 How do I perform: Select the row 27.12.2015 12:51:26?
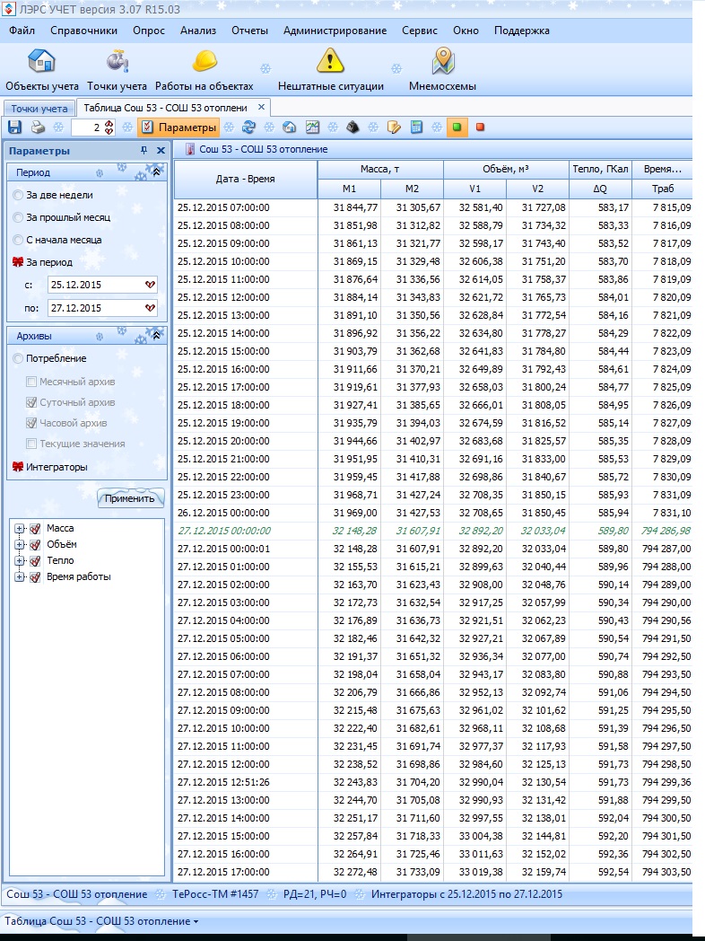click(433, 782)
